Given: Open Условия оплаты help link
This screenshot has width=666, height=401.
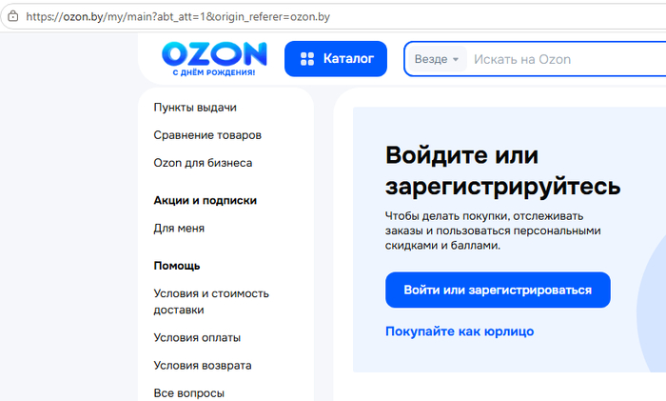Looking at the screenshot, I should tap(197, 337).
